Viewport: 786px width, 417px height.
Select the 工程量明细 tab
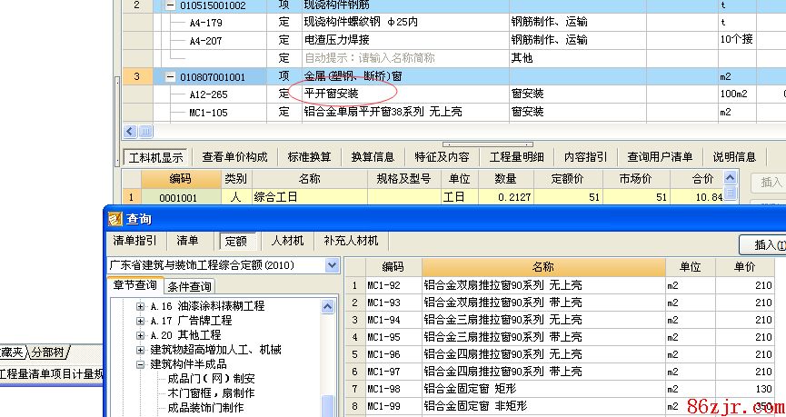[516, 156]
